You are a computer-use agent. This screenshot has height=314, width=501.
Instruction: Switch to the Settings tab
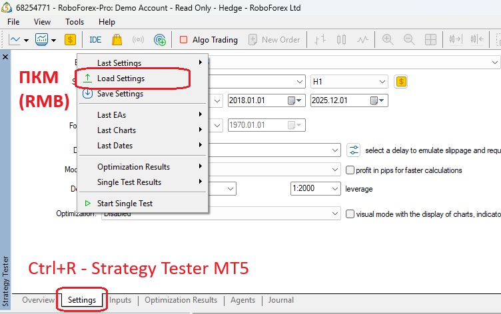click(82, 300)
